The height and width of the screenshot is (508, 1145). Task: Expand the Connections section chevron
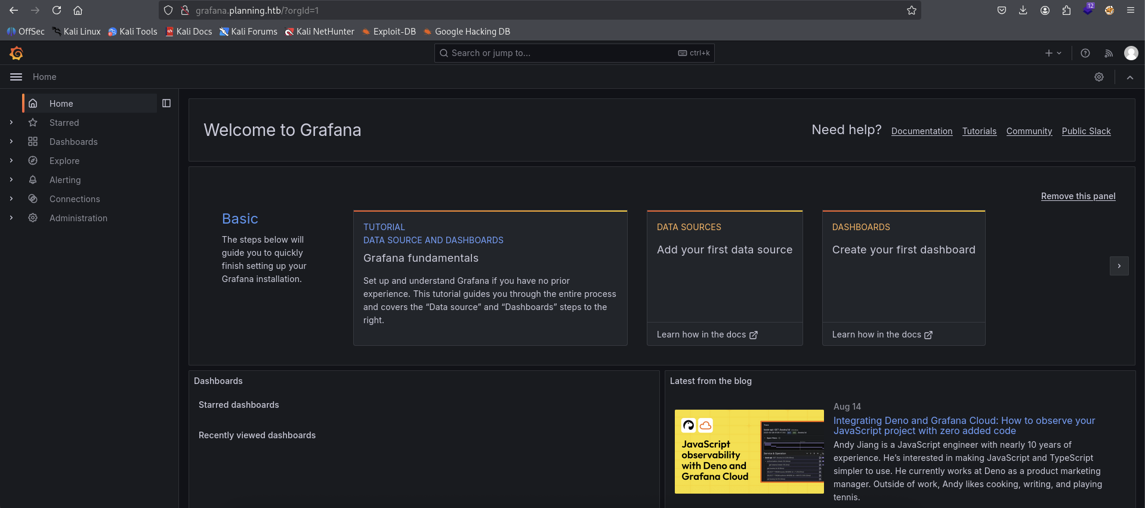click(x=11, y=199)
